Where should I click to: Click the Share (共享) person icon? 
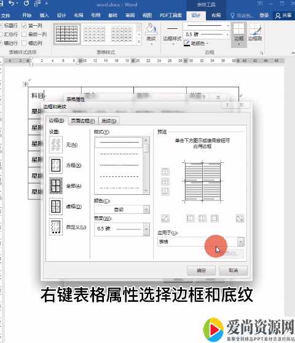point(278,15)
